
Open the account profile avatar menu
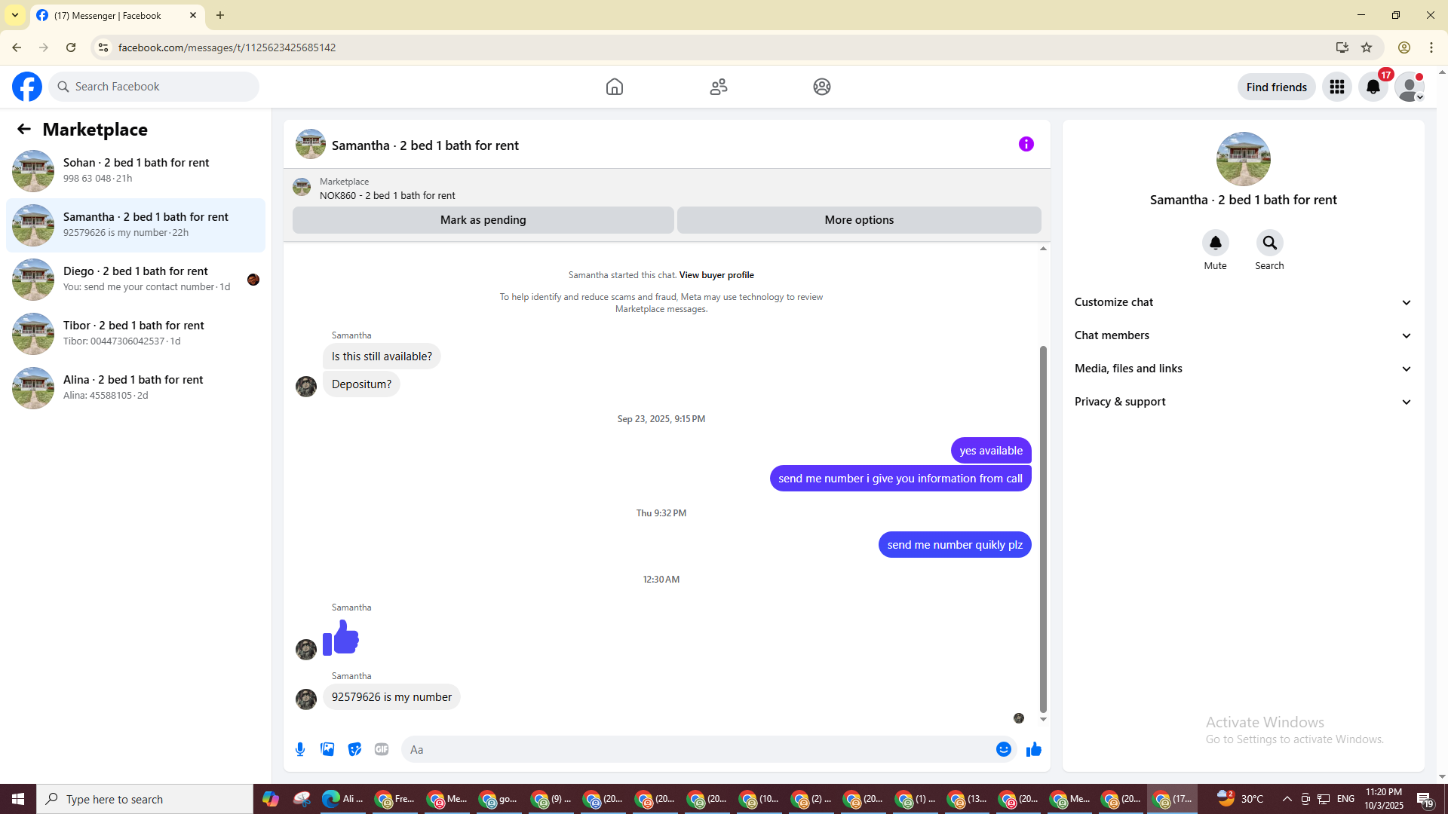1410,87
